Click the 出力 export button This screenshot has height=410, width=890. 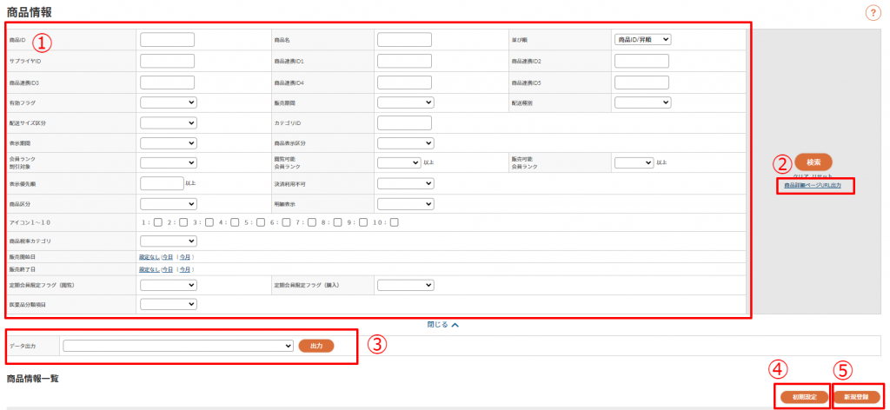316,346
